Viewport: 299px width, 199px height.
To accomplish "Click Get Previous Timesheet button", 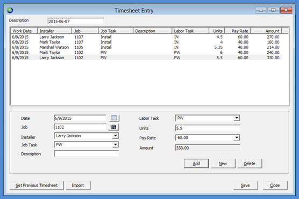I will (x=37, y=185).
